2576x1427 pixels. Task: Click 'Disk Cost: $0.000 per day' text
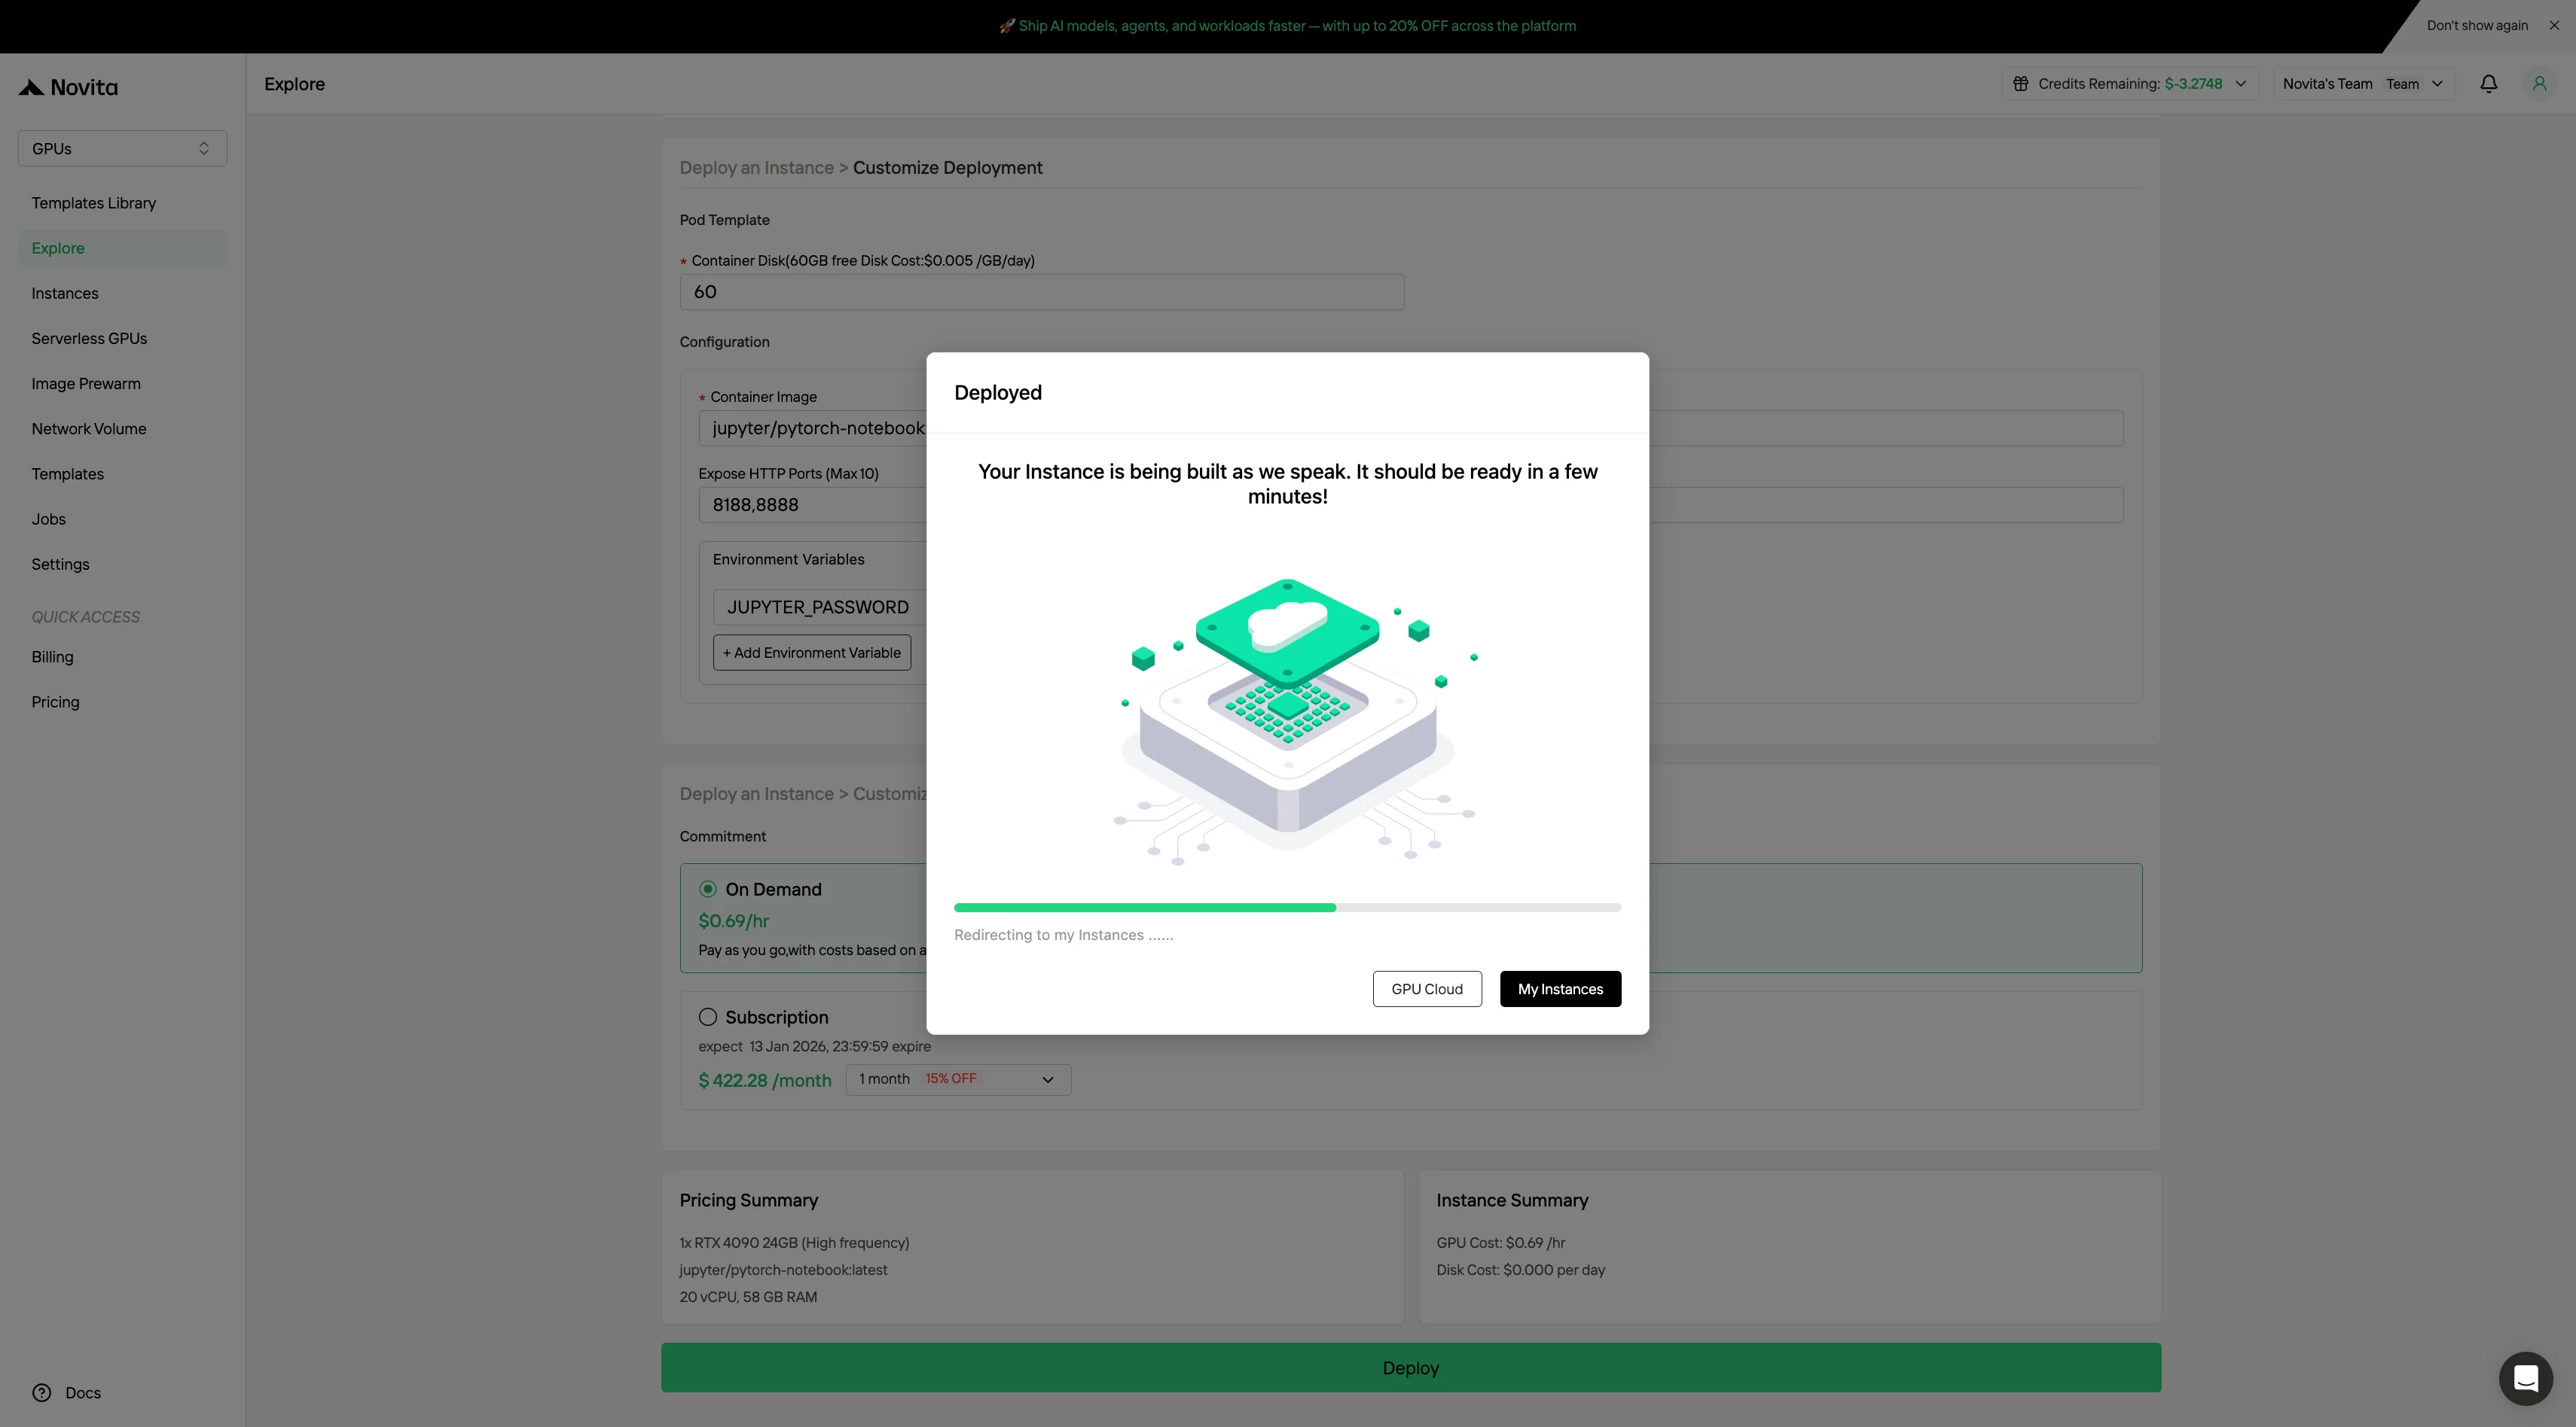1520,1269
